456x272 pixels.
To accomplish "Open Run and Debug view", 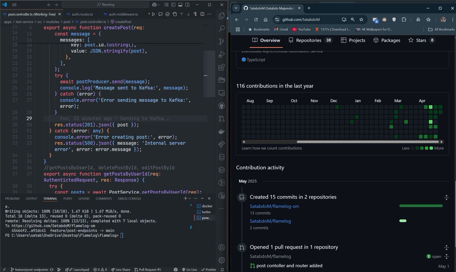I will point(222,55).
